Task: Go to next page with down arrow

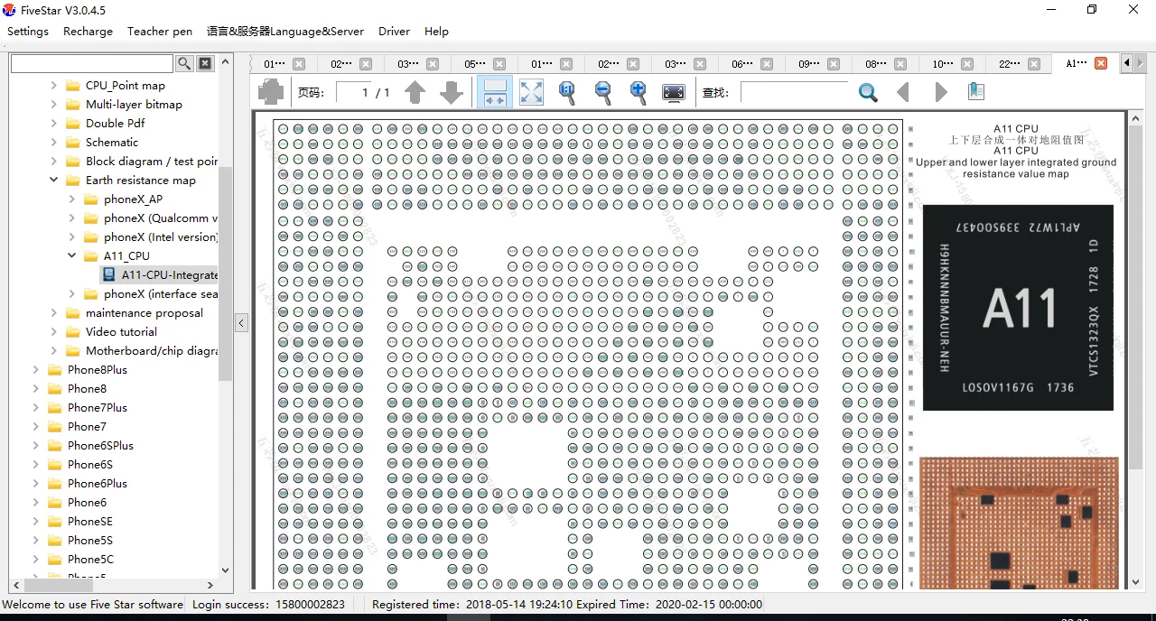Action: click(x=451, y=92)
